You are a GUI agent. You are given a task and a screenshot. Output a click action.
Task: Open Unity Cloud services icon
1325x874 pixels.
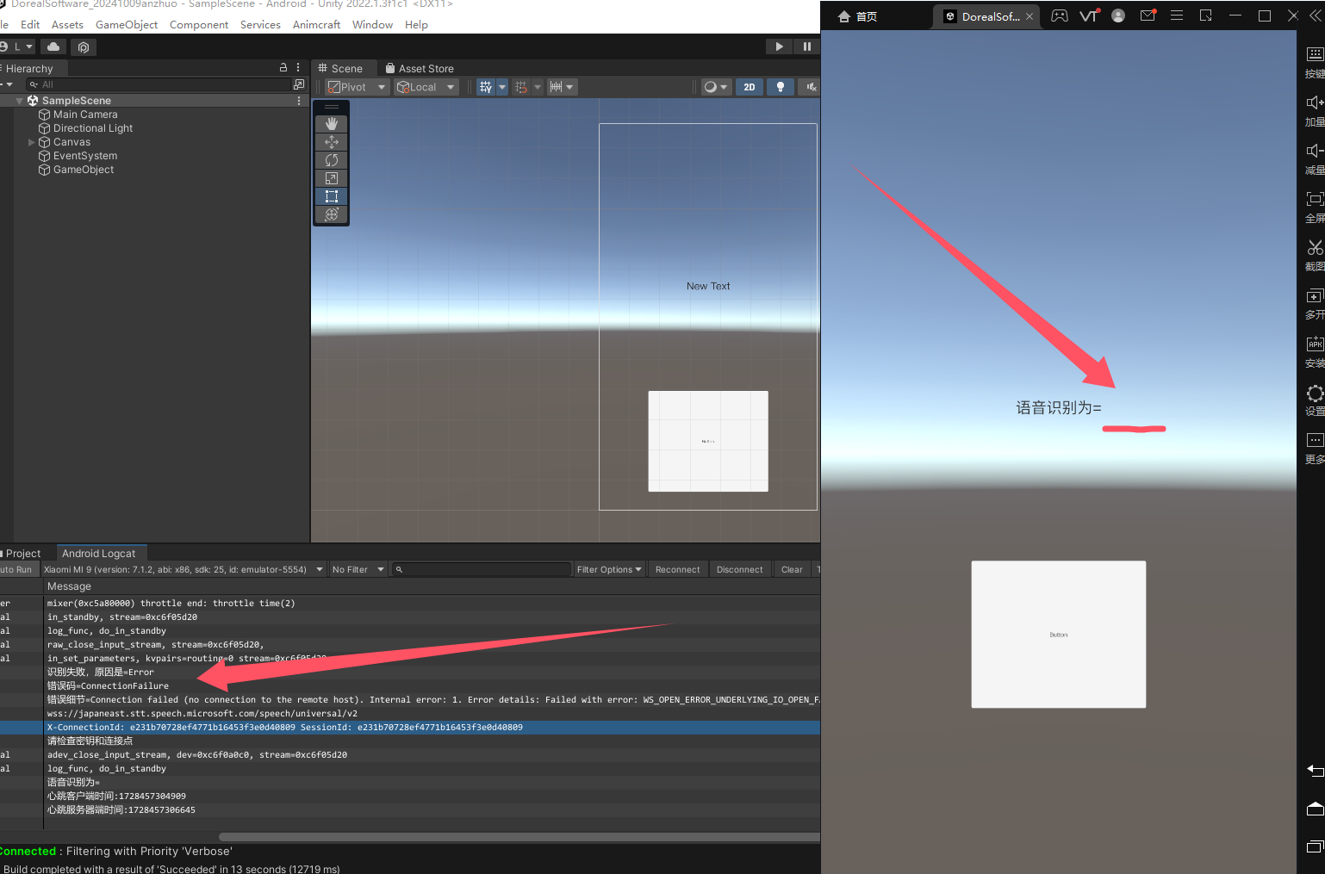(x=53, y=46)
